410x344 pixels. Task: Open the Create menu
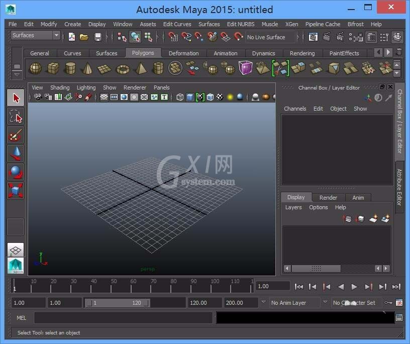click(73, 24)
